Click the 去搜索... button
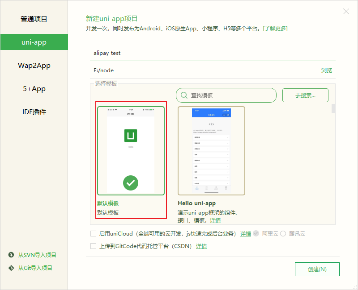The image size is (358, 290). [305, 95]
